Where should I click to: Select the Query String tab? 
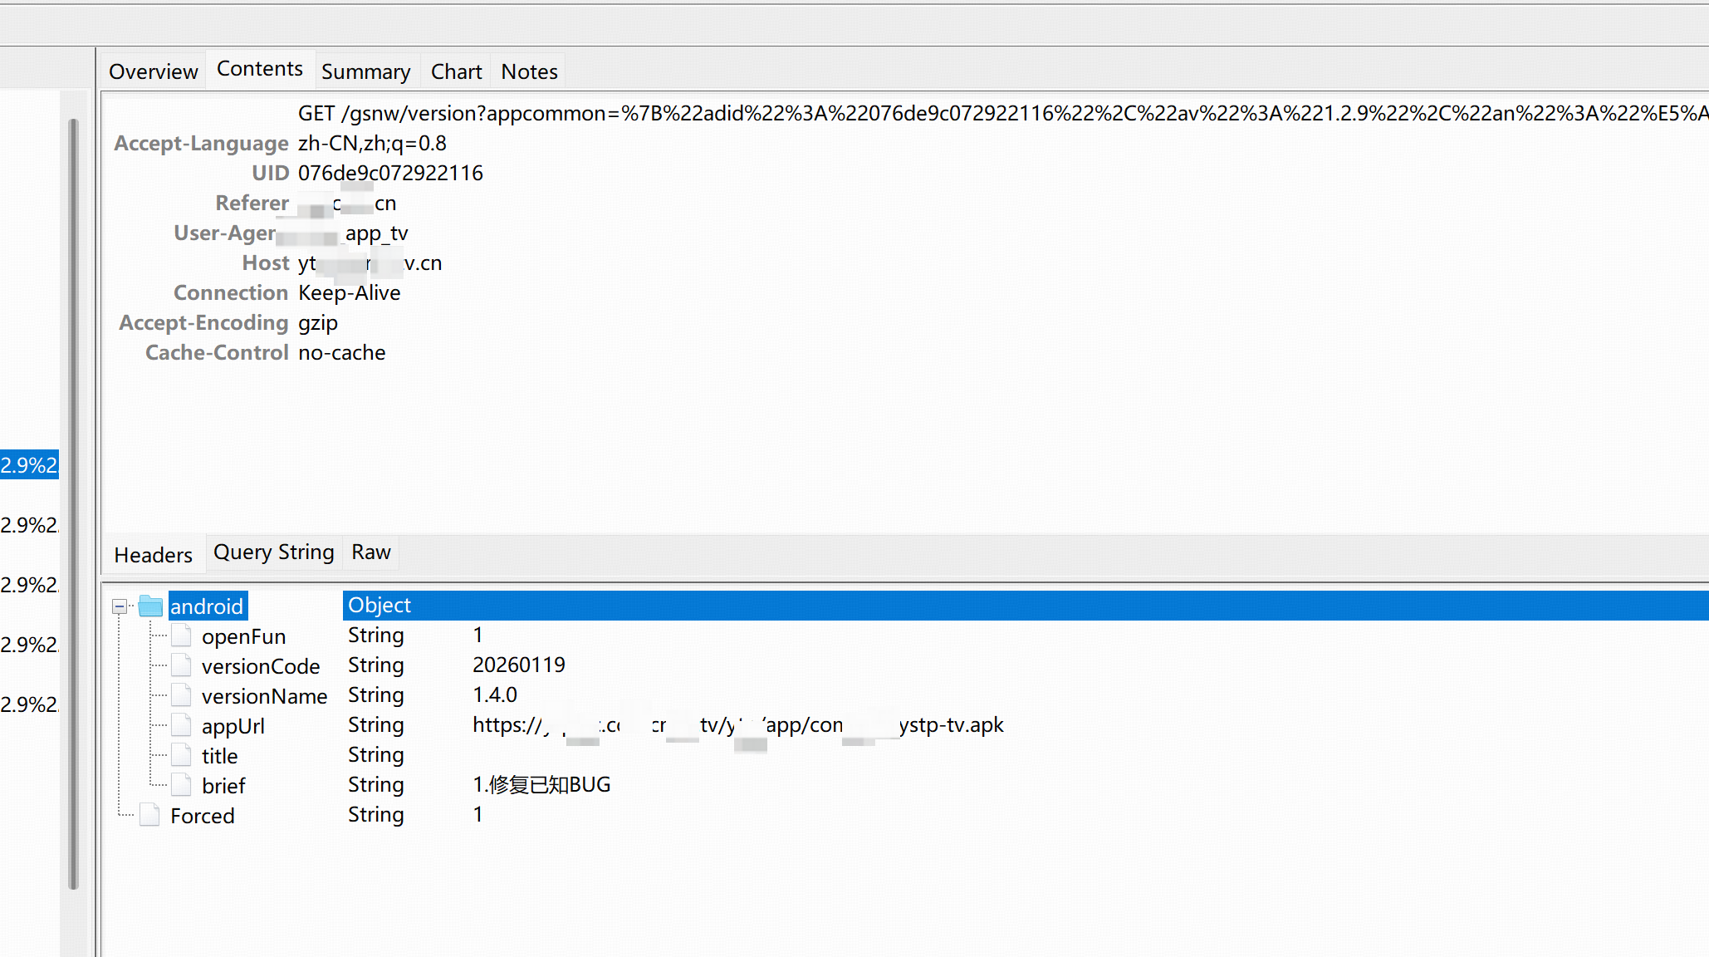273,552
